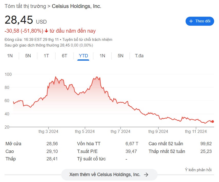
Task: Click the Cao nhất 52 tuần value 99,62
Action: point(206,144)
